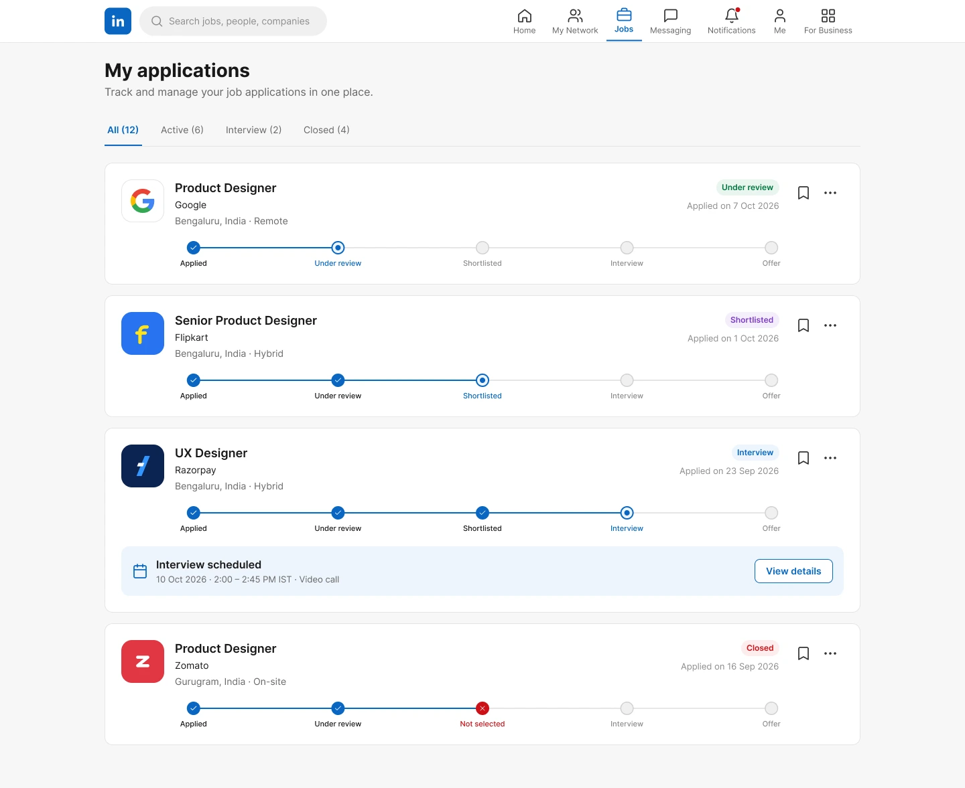965x788 pixels.
Task: Click the Interview status badge on Razorpay
Action: coord(755,453)
